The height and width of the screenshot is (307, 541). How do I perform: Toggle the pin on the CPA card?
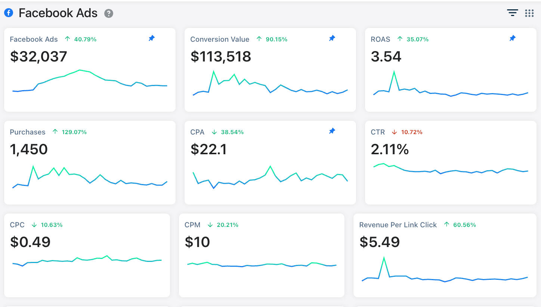click(x=332, y=131)
